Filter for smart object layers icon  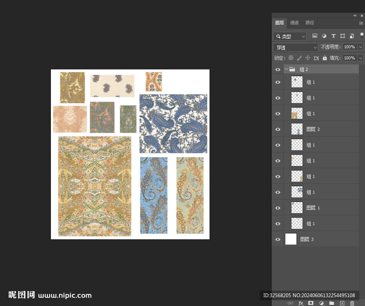coord(352,36)
